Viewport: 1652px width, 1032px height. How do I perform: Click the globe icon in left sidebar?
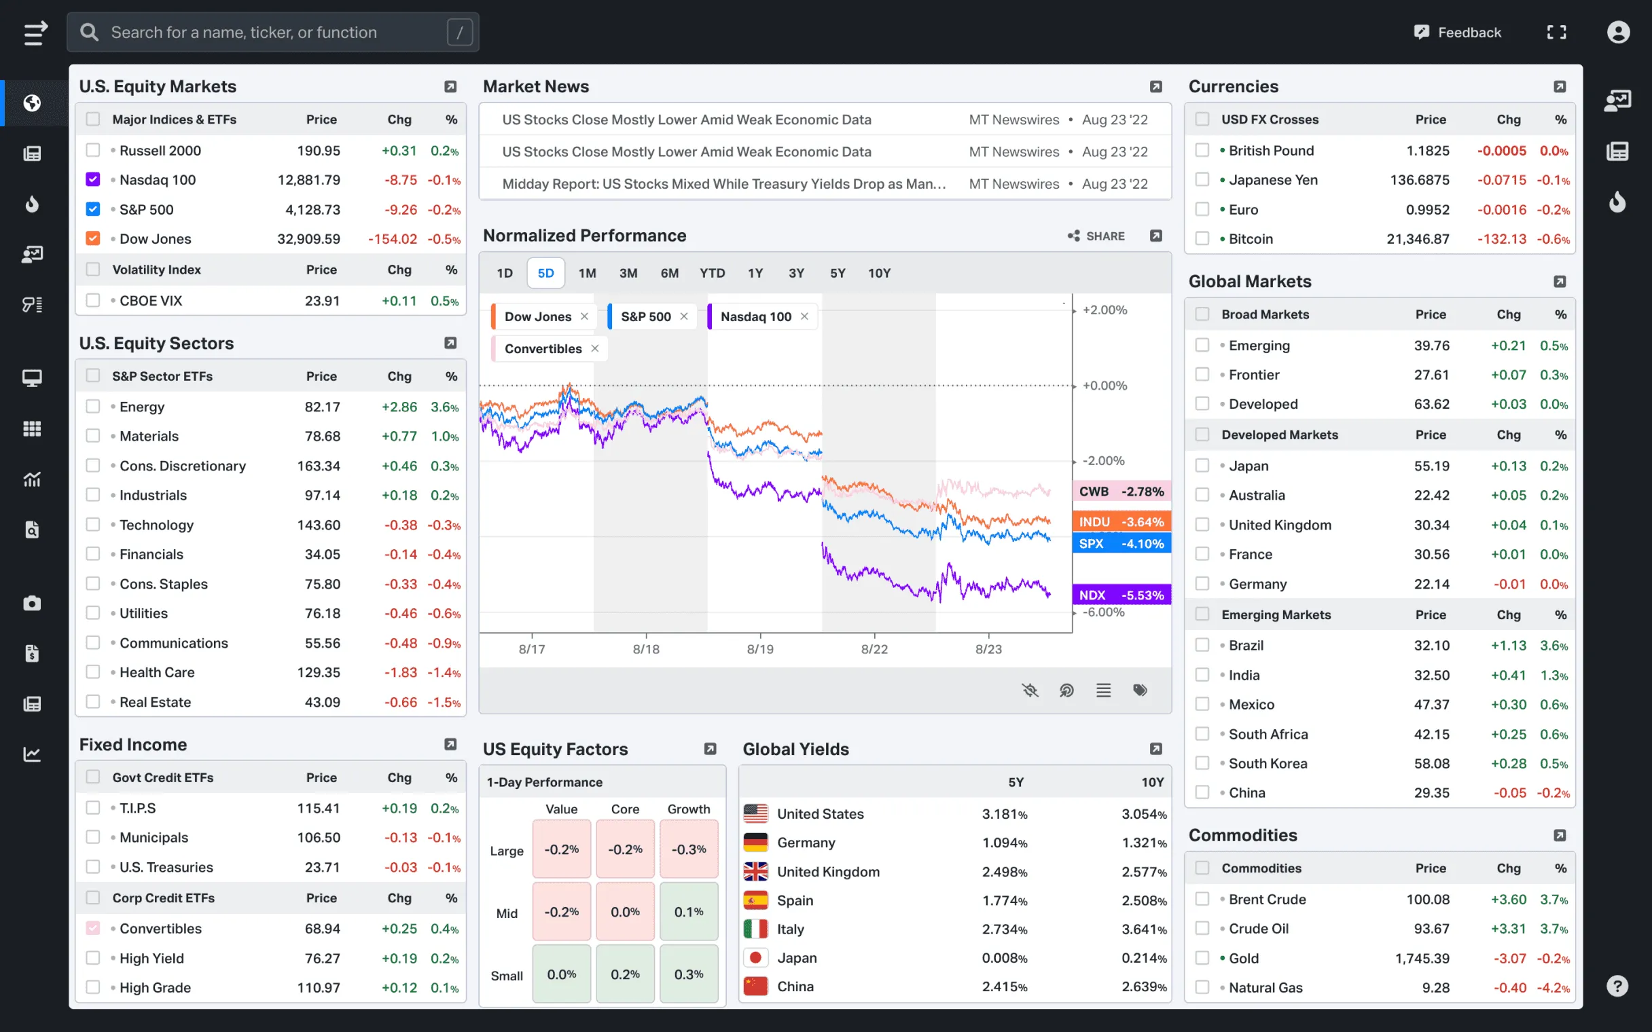click(x=32, y=103)
